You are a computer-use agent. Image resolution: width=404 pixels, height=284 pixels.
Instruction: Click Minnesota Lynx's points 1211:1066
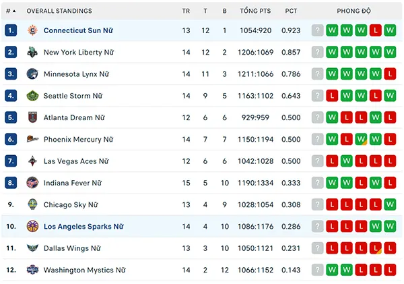pos(255,74)
